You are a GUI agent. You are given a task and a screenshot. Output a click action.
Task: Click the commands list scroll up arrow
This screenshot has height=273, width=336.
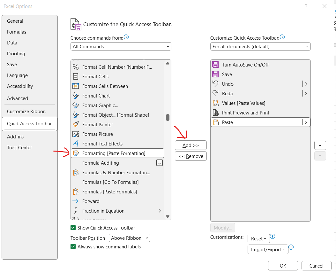(168, 63)
